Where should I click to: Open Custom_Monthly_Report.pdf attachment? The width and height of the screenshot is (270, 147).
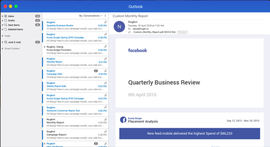(155, 32)
